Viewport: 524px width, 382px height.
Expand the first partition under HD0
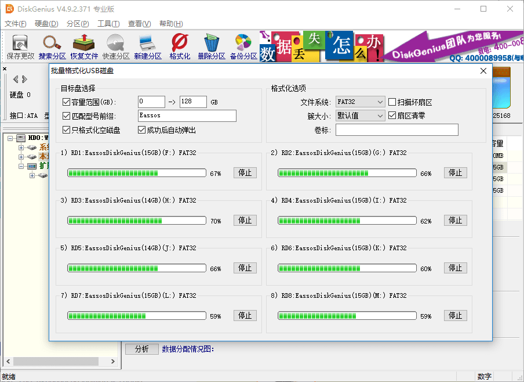[x=21, y=147]
